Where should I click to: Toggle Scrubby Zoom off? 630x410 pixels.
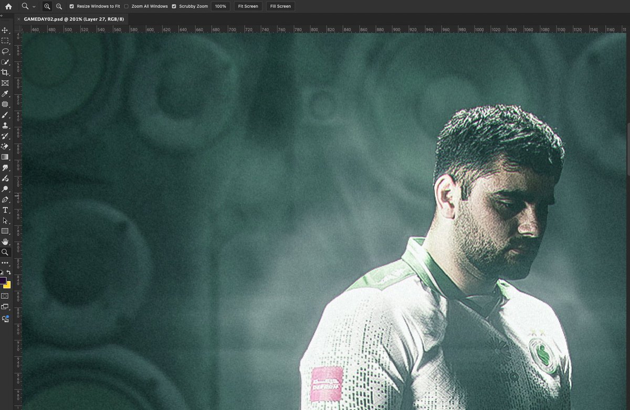[x=174, y=6]
